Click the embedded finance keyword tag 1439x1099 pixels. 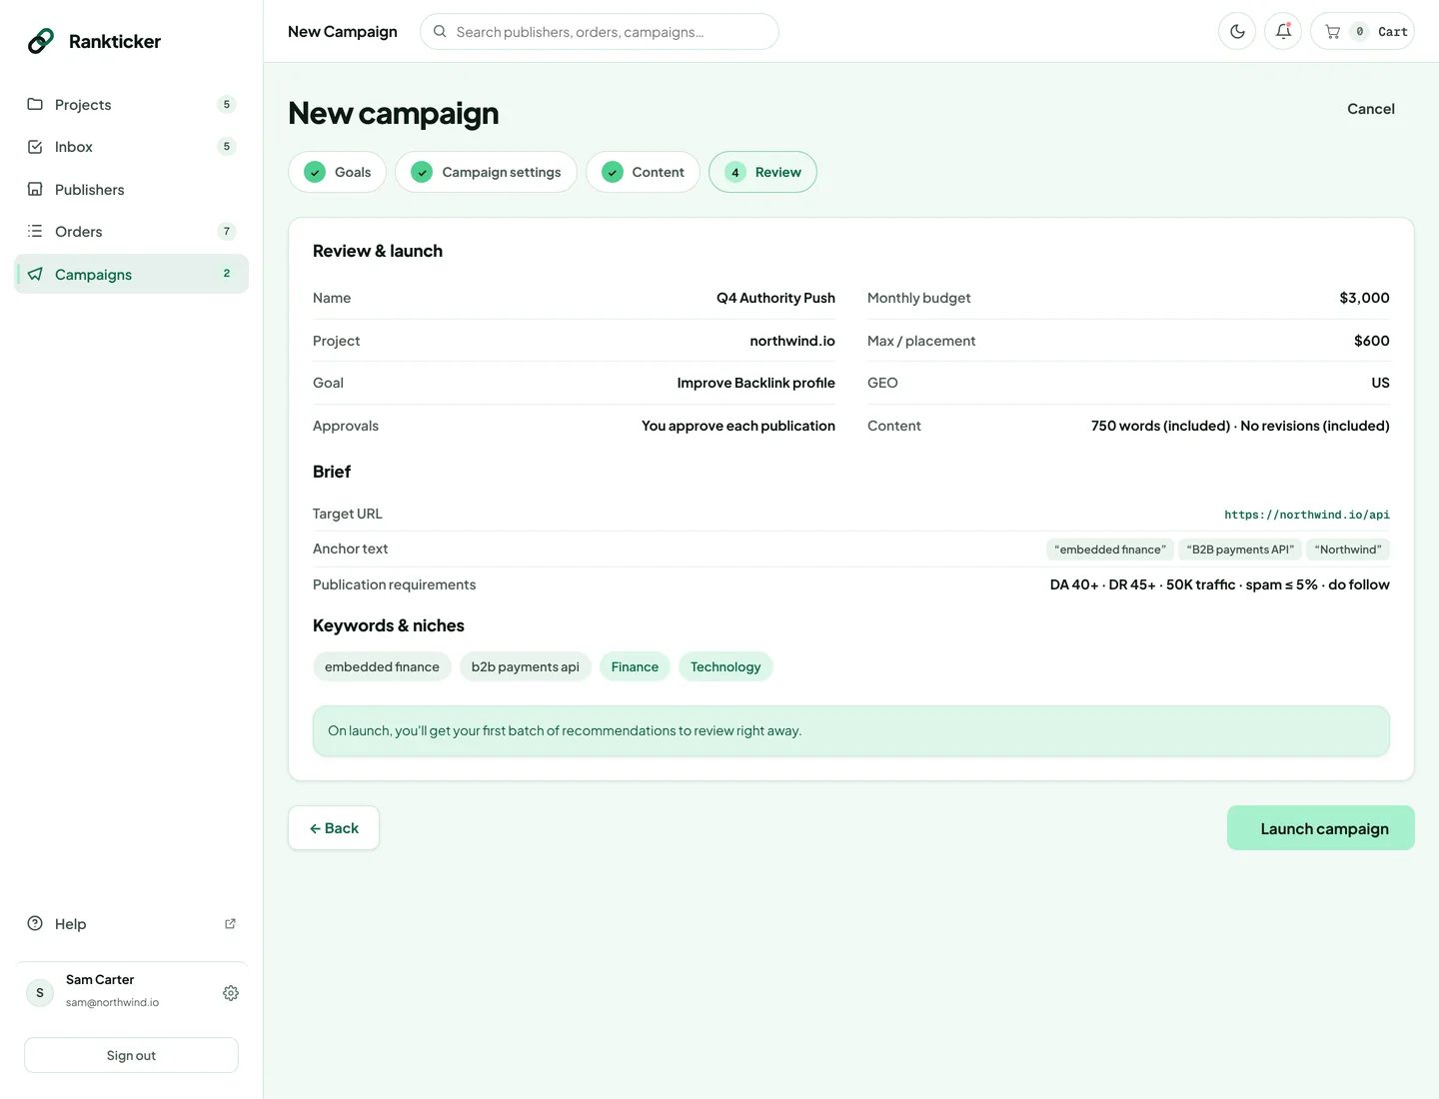pos(382,667)
